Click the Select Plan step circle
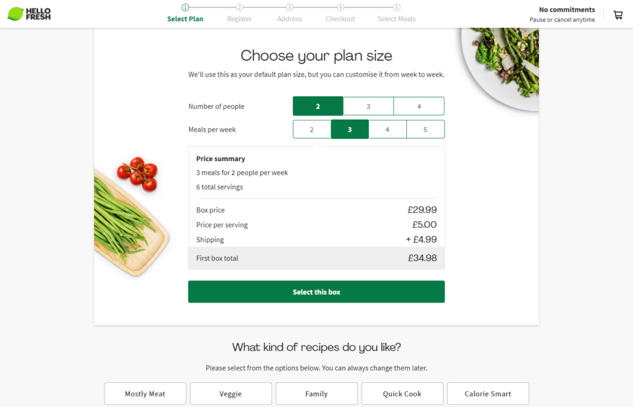 coord(185,7)
